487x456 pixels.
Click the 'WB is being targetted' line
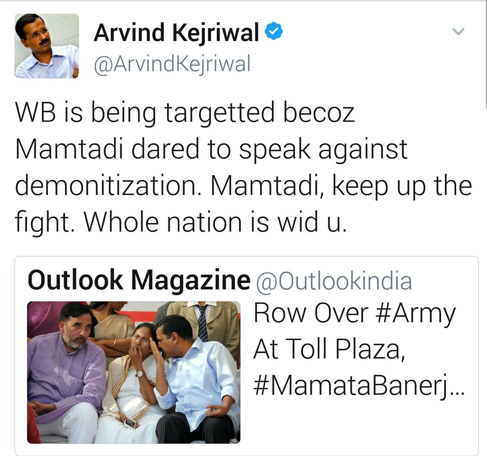click(185, 113)
